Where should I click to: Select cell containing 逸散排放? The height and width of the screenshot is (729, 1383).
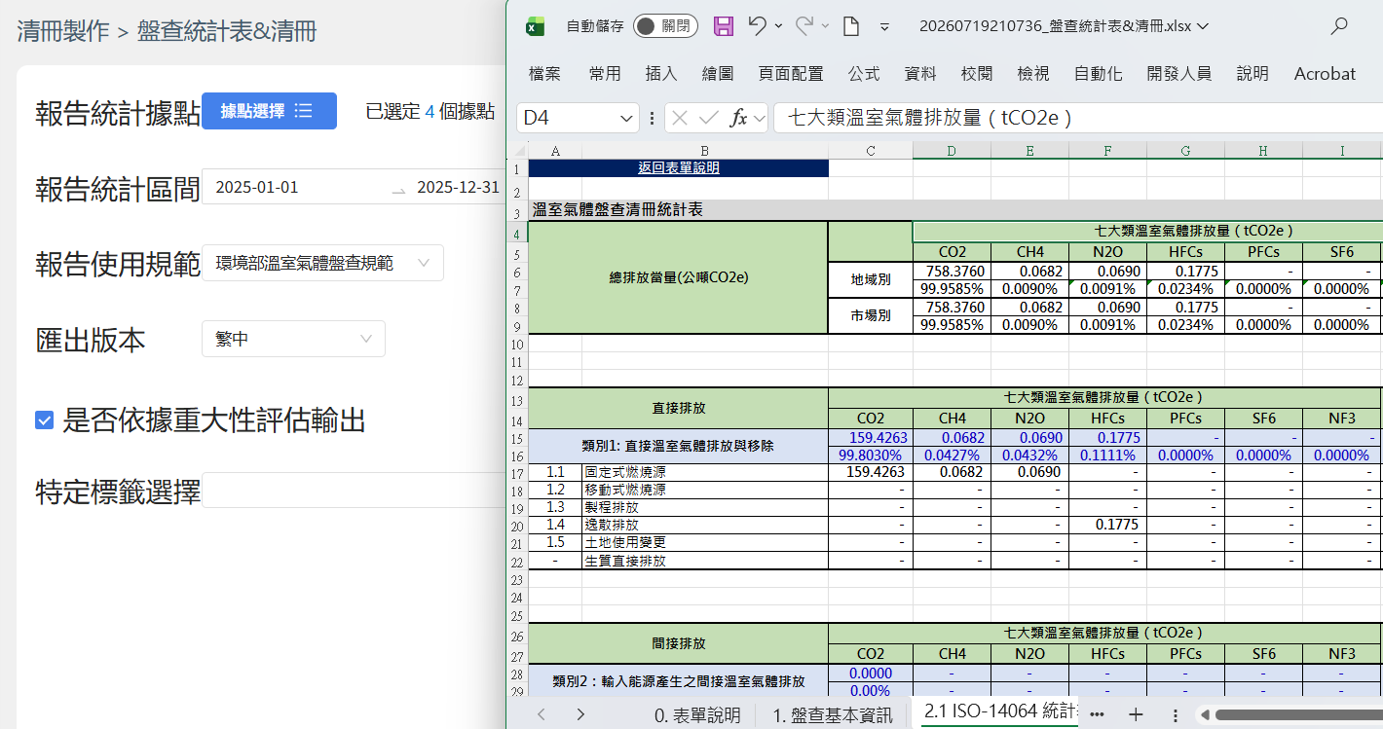point(705,525)
